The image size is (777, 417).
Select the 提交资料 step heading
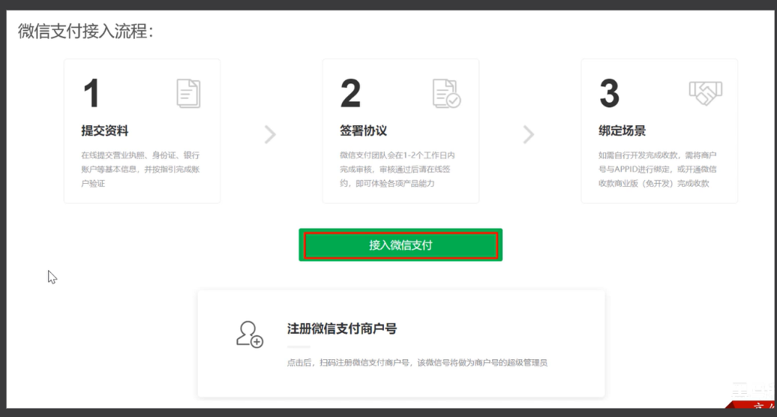click(x=104, y=130)
